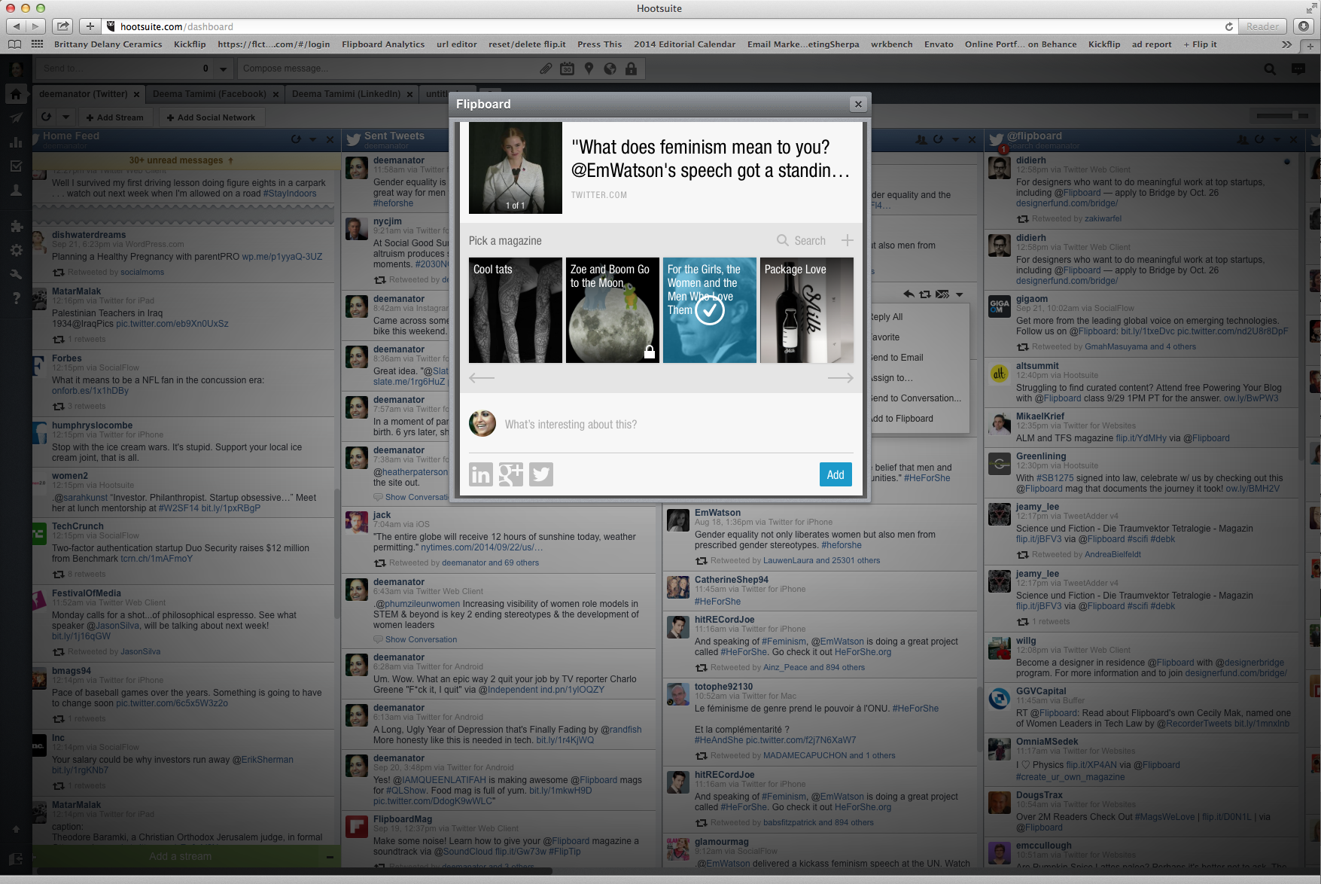This screenshot has width=1321, height=884.
Task: Open @flipboard stream options dropdown
Action: tap(1277, 139)
